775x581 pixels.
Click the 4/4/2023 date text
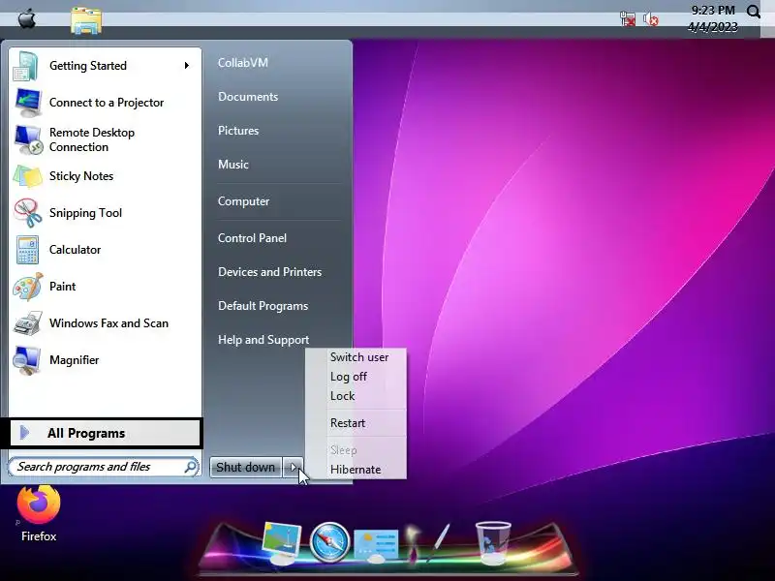[x=713, y=27]
